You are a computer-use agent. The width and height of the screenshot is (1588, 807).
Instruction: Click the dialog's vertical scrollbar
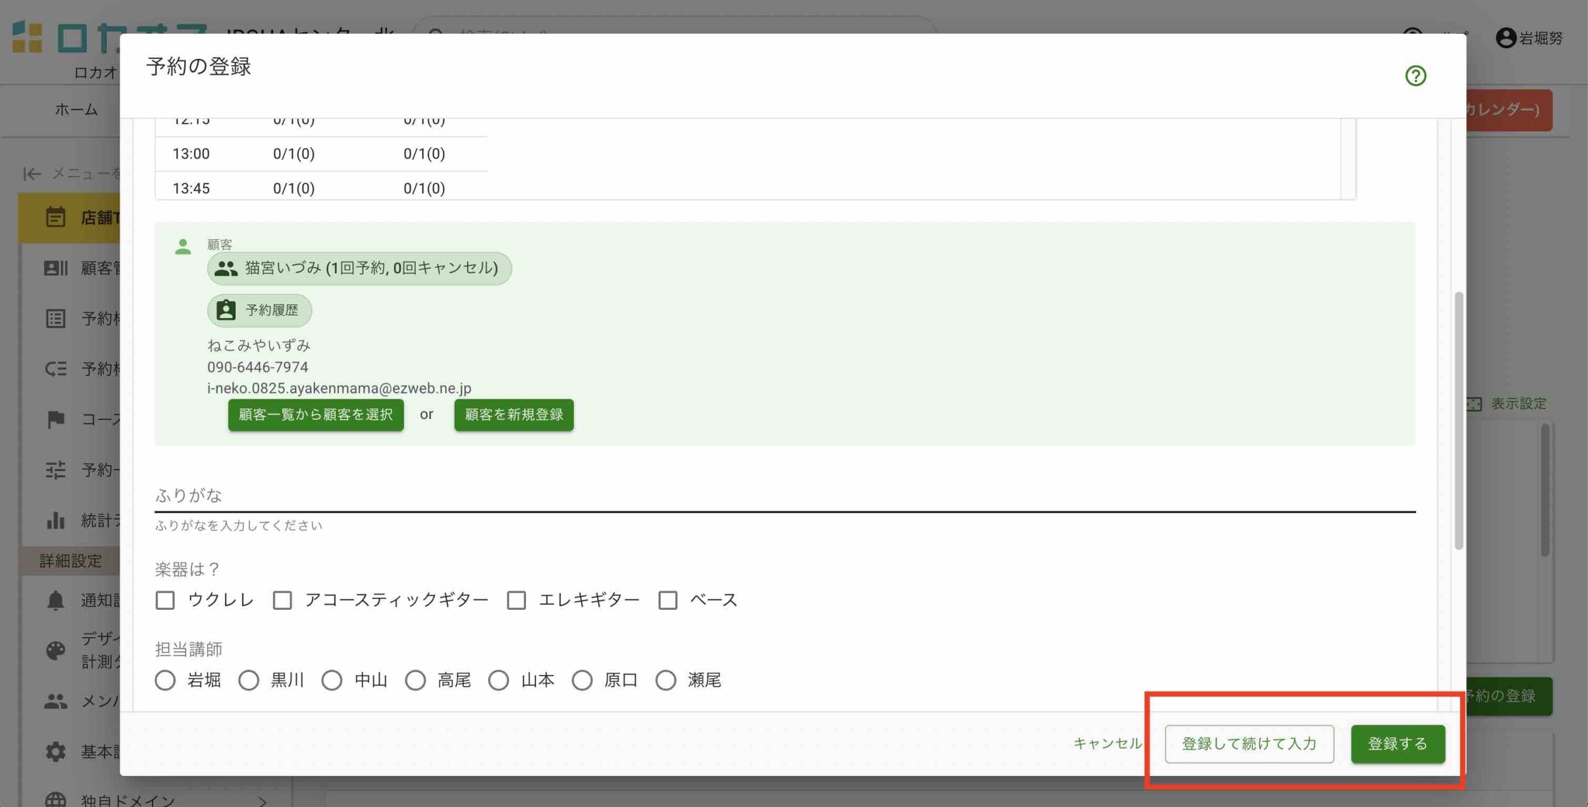tap(1458, 420)
